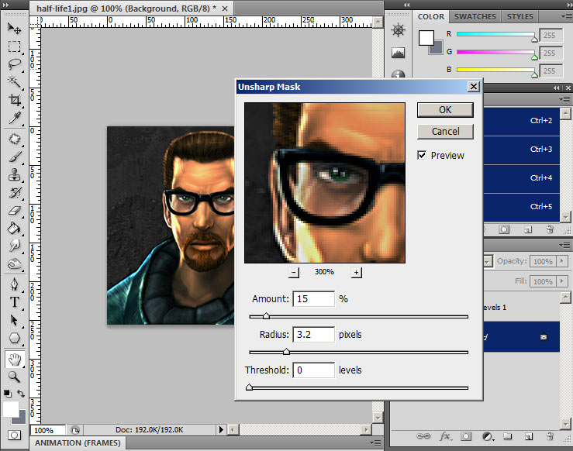Open the Opacity slider dropdown arrow
The width and height of the screenshot is (573, 451).
click(561, 261)
